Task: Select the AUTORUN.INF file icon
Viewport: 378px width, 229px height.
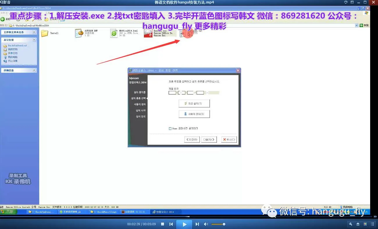Action: click(x=79, y=33)
